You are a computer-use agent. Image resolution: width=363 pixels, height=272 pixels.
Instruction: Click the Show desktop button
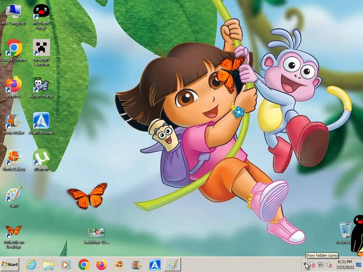[x=359, y=265]
